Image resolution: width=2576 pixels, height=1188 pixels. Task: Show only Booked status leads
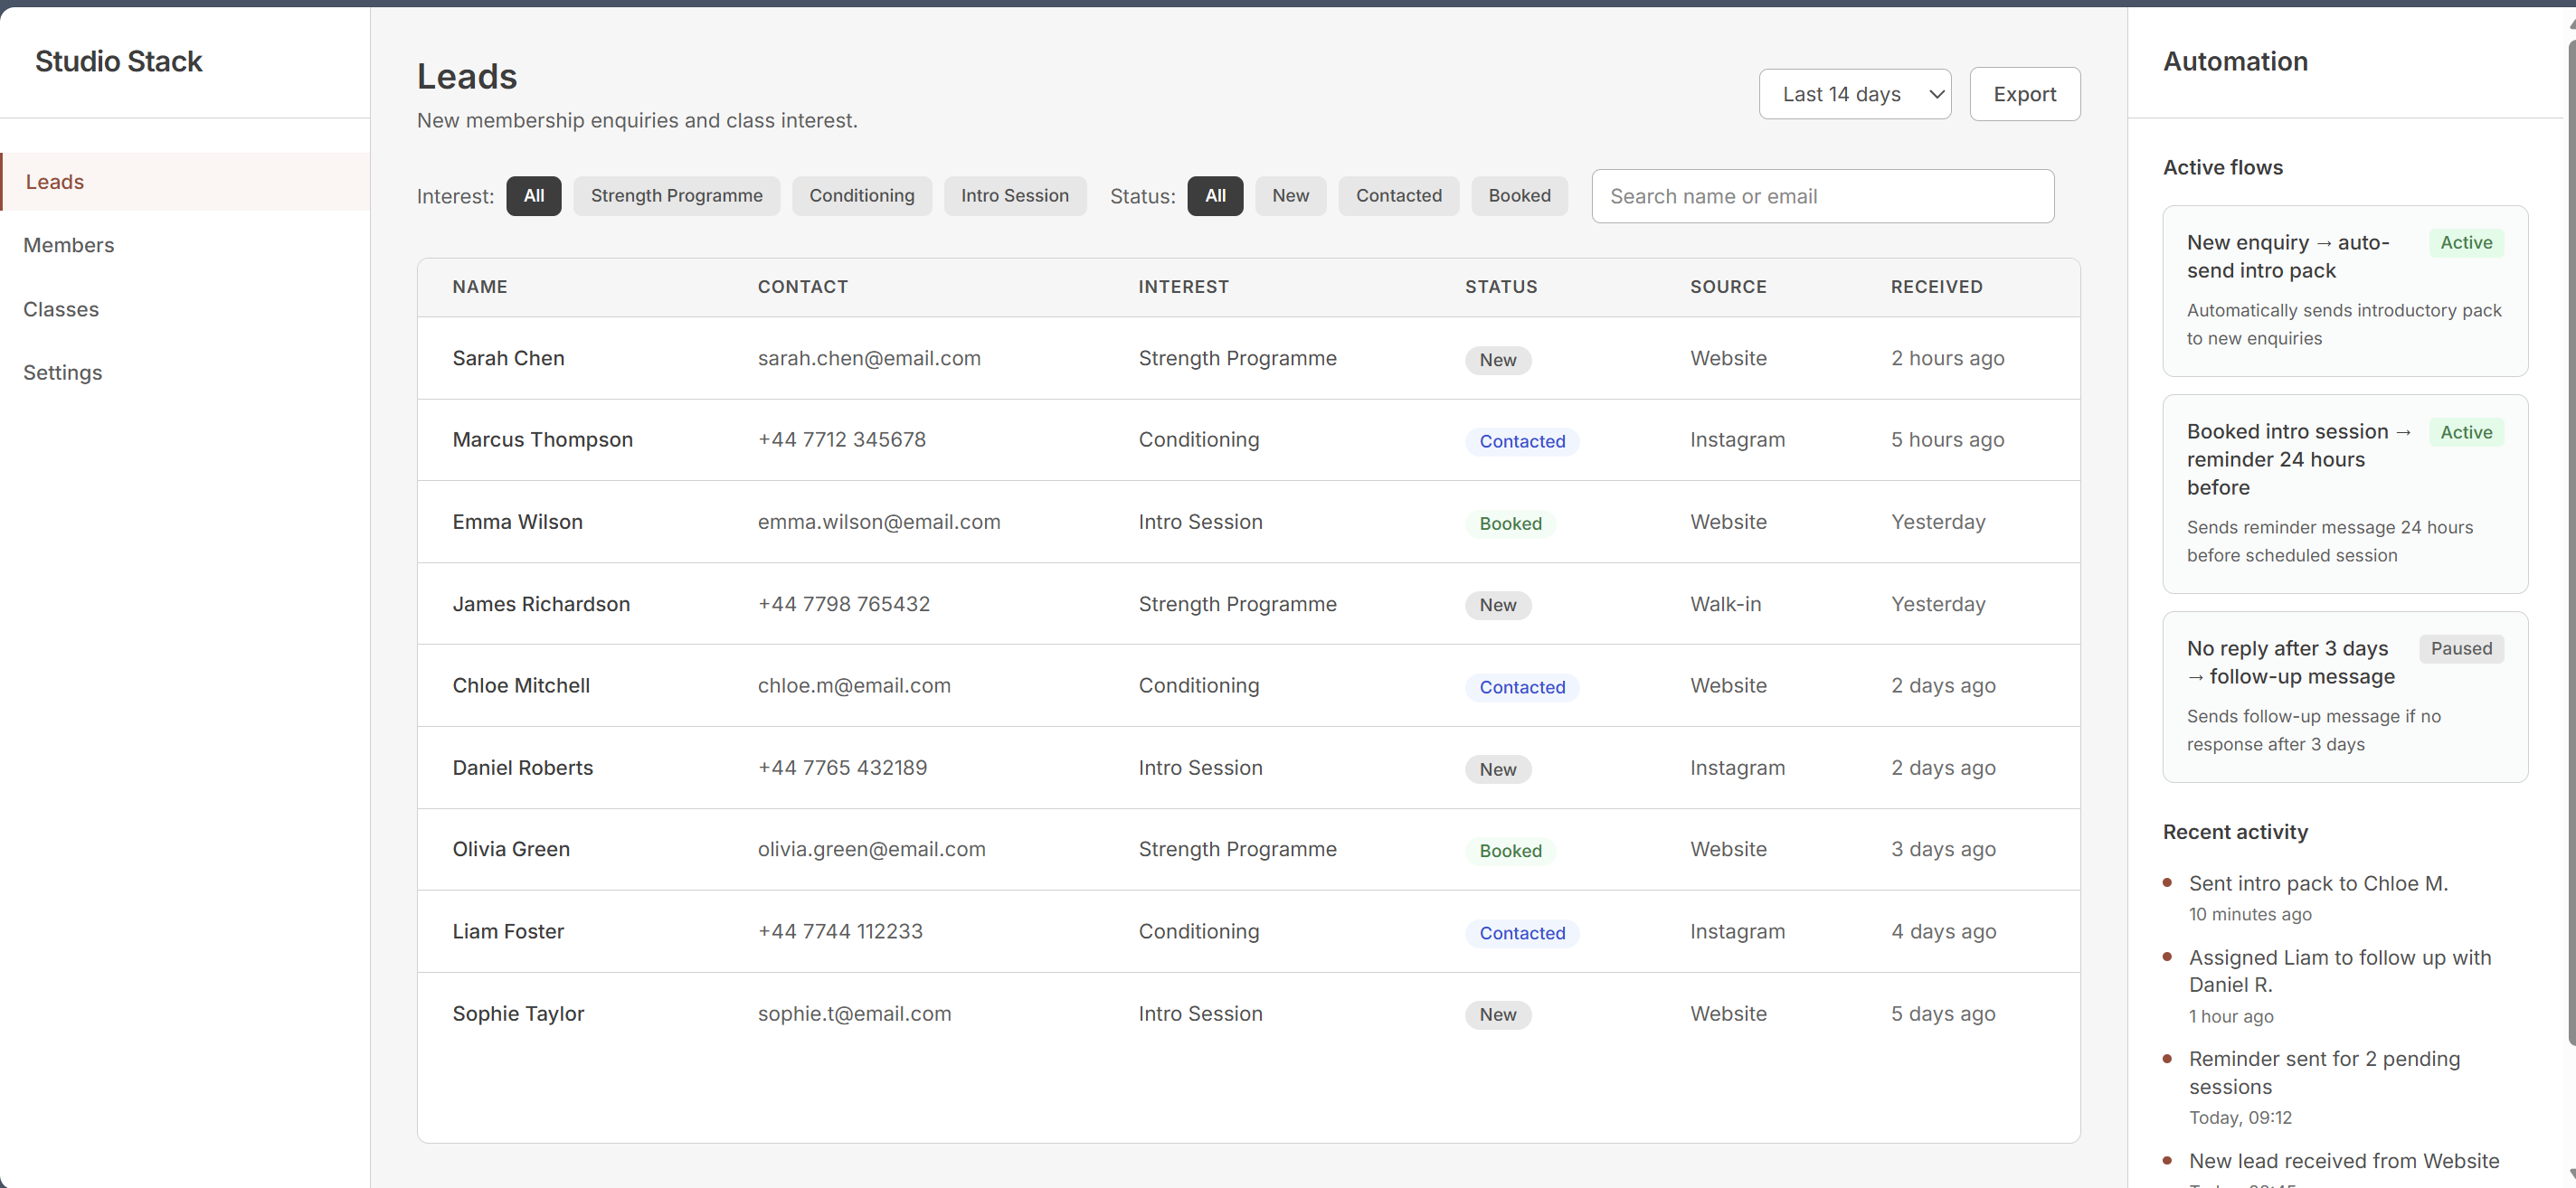tap(1519, 195)
